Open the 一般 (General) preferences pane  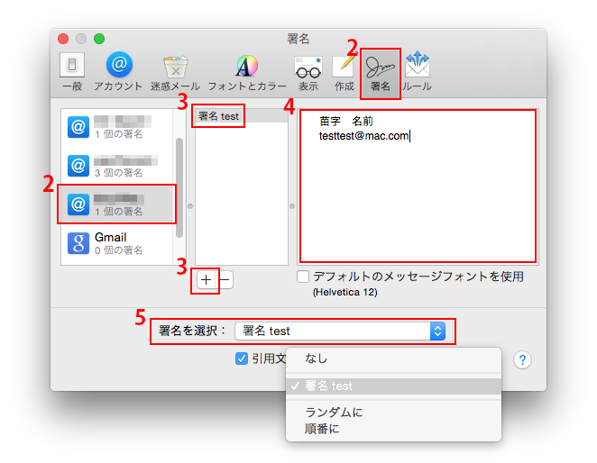[72, 72]
